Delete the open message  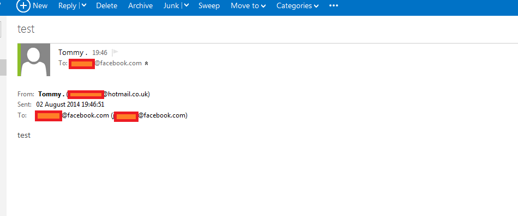[x=107, y=5]
